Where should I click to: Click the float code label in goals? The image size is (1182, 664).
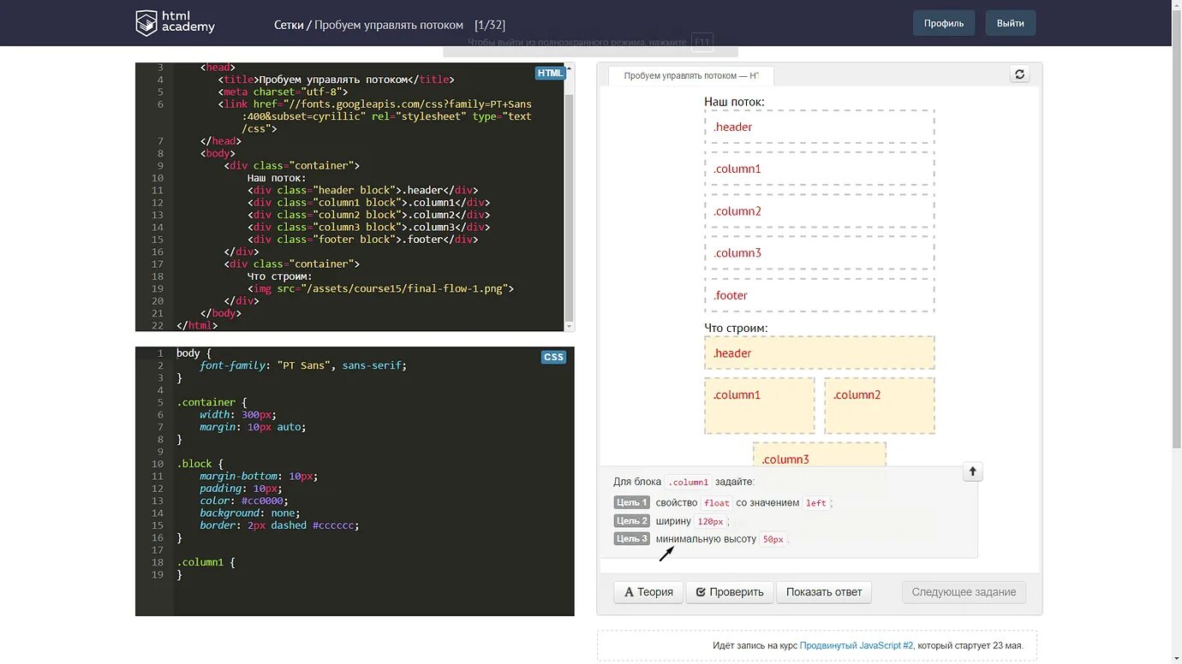tap(717, 503)
